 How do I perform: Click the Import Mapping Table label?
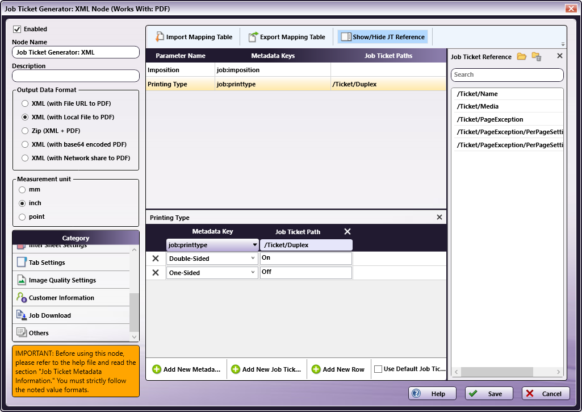(199, 37)
